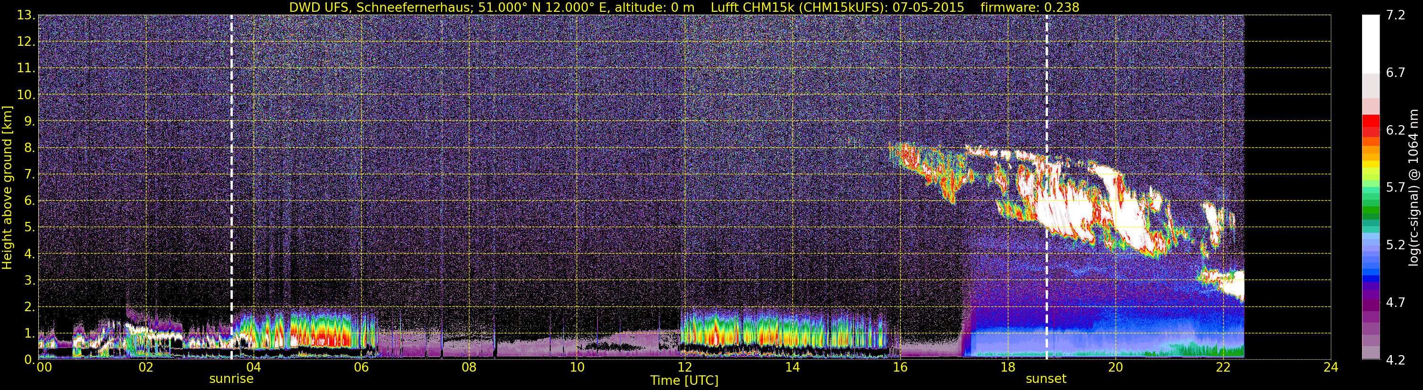
Task: Click the time axis tick label "14"
Action: click(792, 368)
